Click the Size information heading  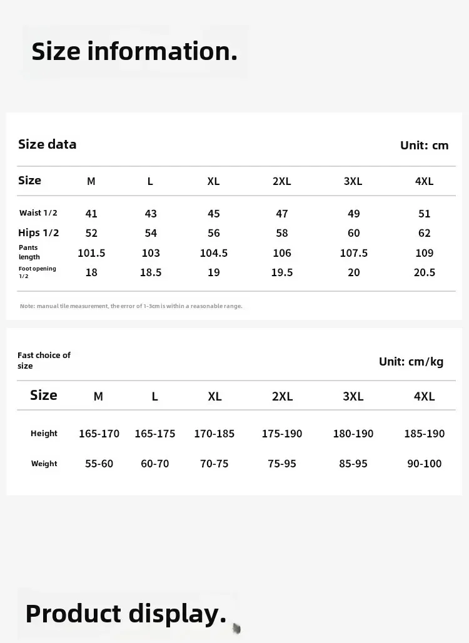pyautogui.click(x=134, y=51)
